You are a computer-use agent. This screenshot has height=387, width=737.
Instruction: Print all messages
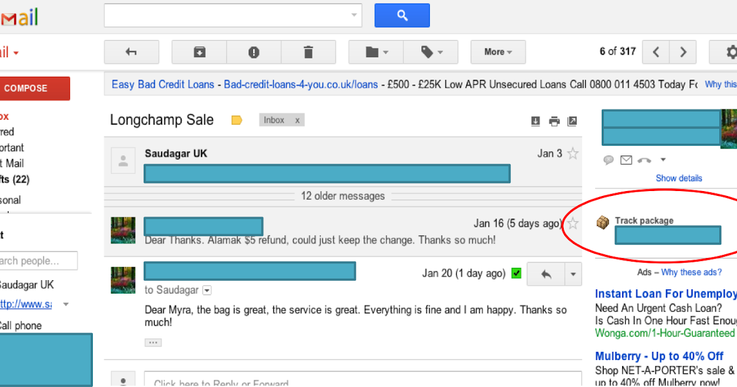tap(554, 121)
